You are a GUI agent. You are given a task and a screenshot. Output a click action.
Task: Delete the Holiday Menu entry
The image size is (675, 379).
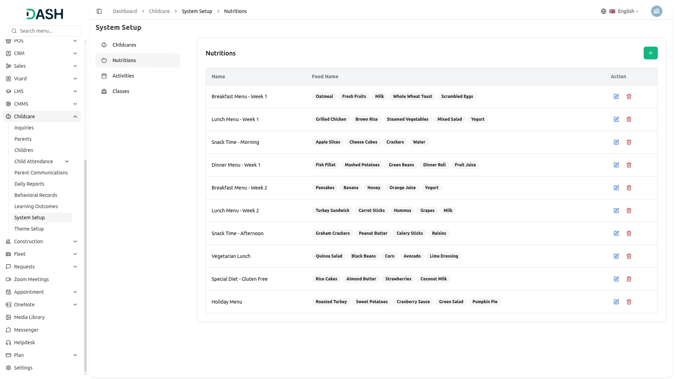pyautogui.click(x=629, y=302)
